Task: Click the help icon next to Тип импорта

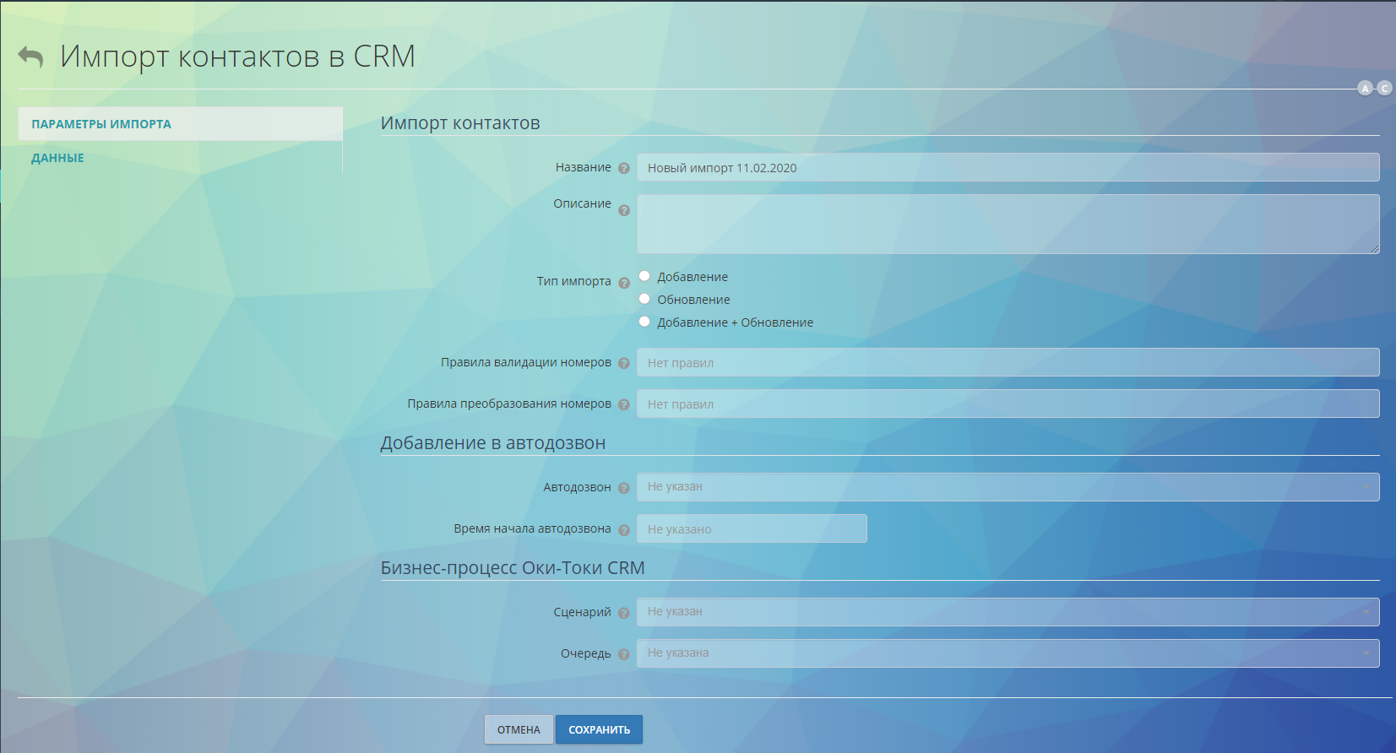Action: [624, 283]
